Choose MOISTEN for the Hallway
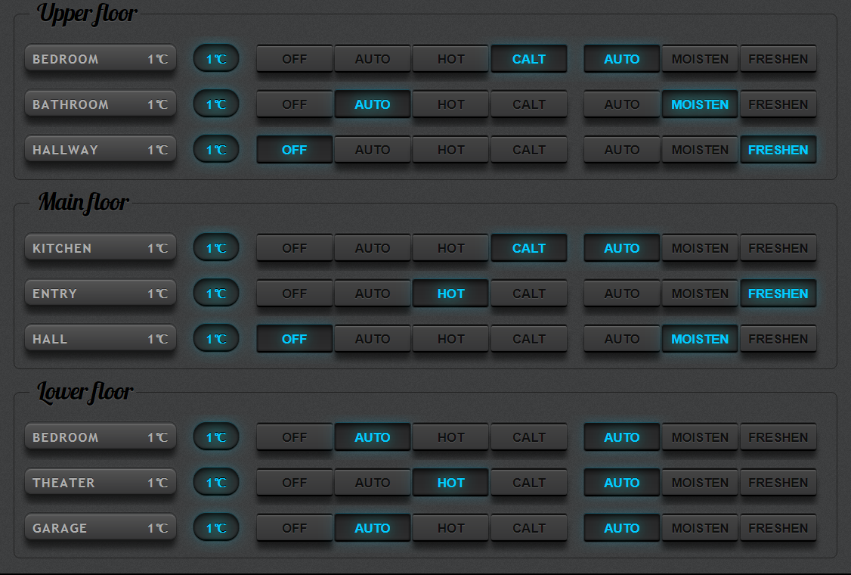Viewport: 851px width, 575px height. point(700,150)
